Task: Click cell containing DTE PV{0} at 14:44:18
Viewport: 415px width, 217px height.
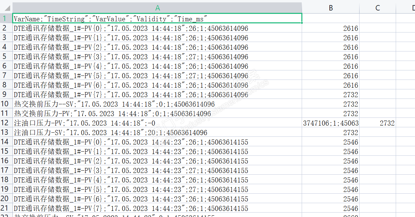Action: (157, 28)
